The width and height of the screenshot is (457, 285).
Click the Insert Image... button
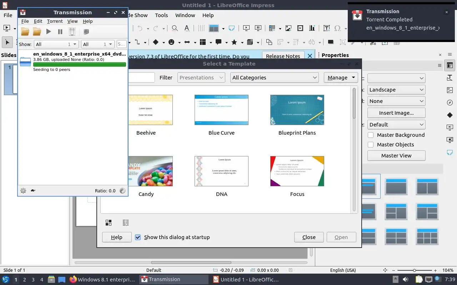(x=396, y=113)
